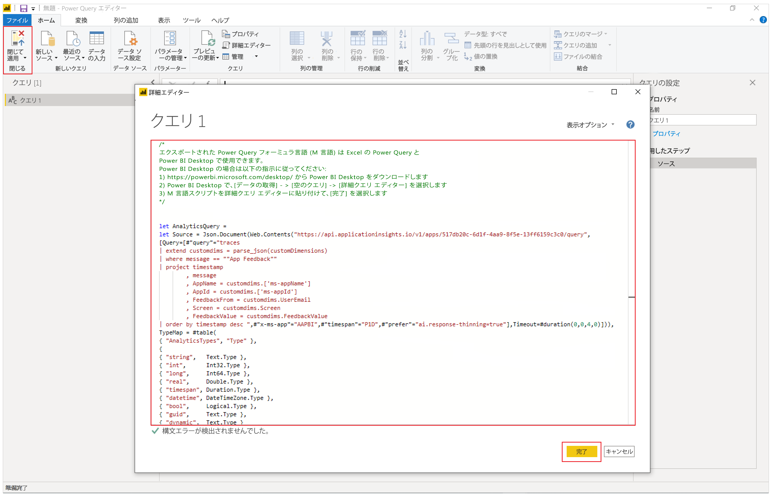
Task: Expand the 管理 dropdown arrow
Action: tap(257, 56)
